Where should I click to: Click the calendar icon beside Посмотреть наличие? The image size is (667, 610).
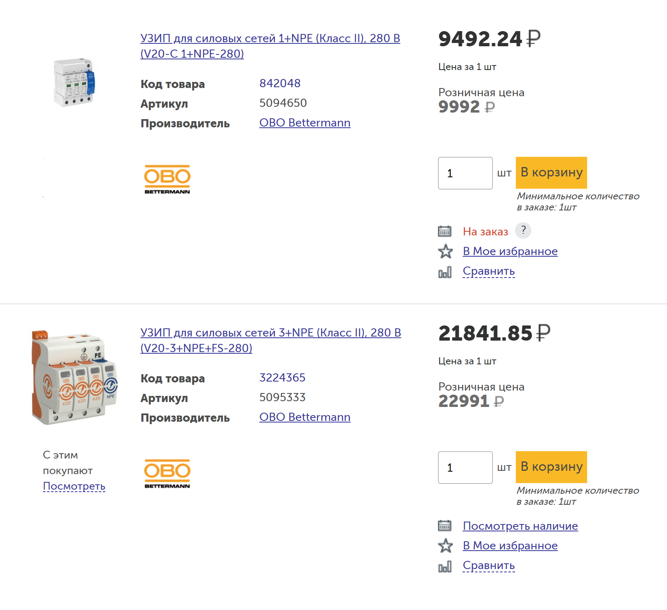coord(445,525)
